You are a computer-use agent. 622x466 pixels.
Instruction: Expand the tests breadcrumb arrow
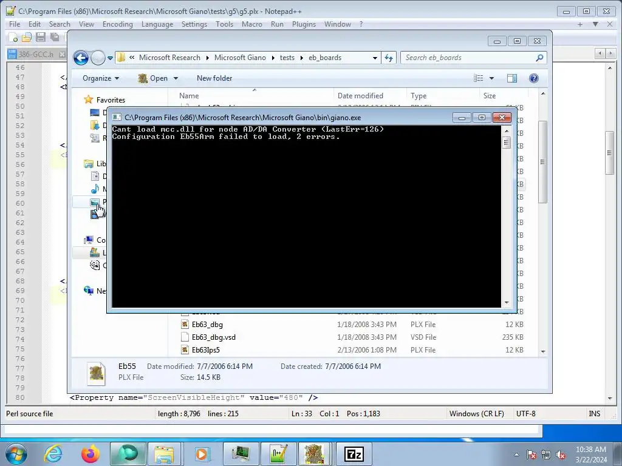pyautogui.click(x=301, y=58)
